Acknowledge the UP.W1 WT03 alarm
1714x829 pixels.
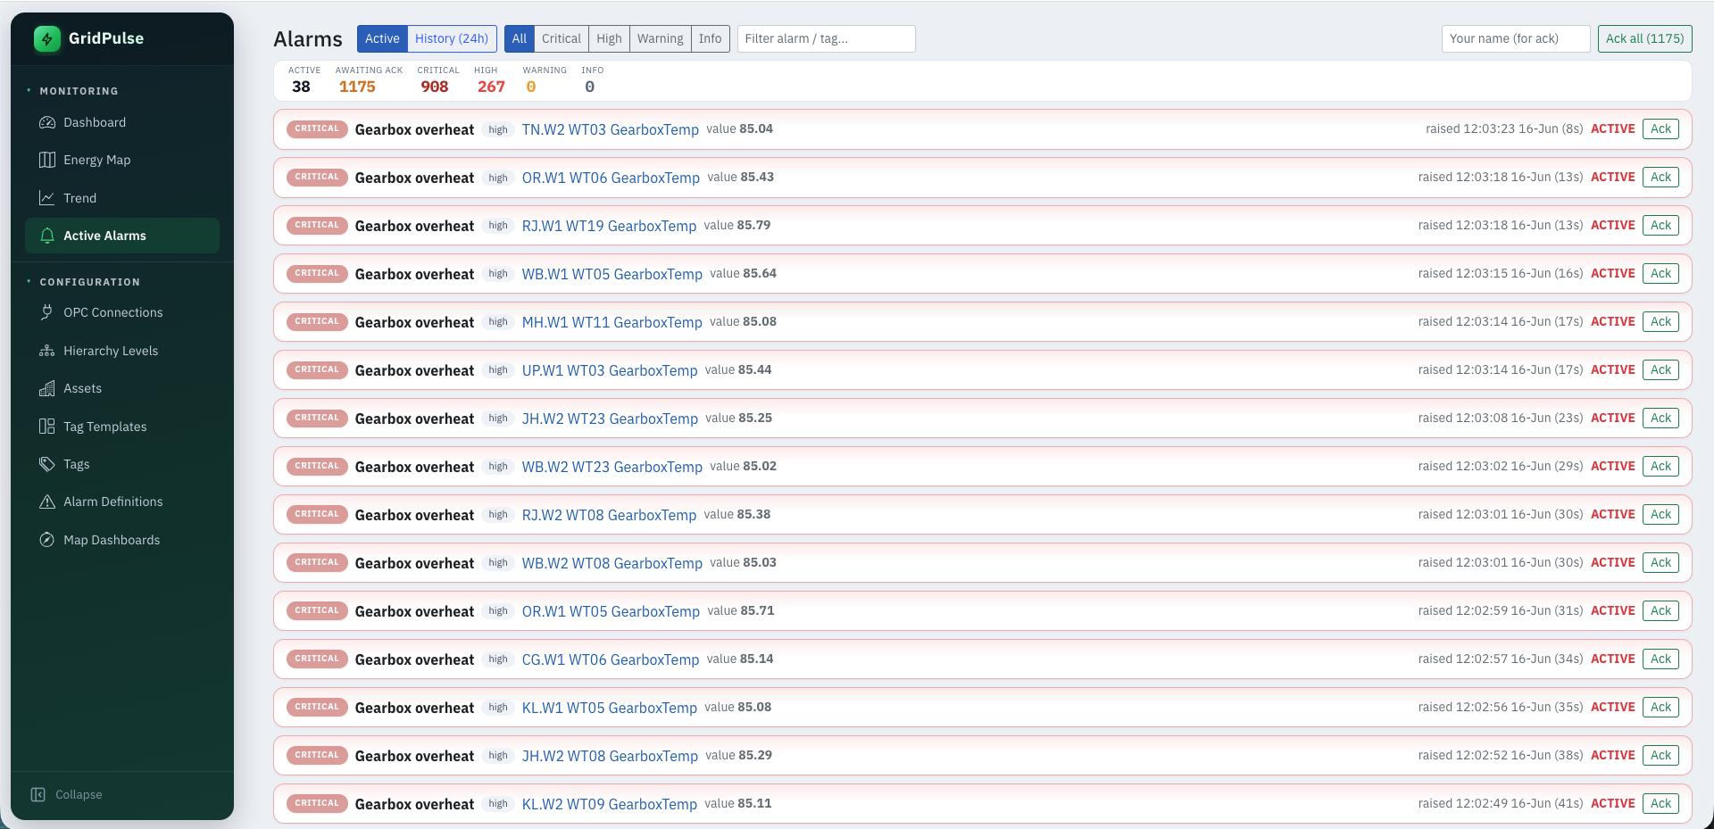click(1660, 370)
